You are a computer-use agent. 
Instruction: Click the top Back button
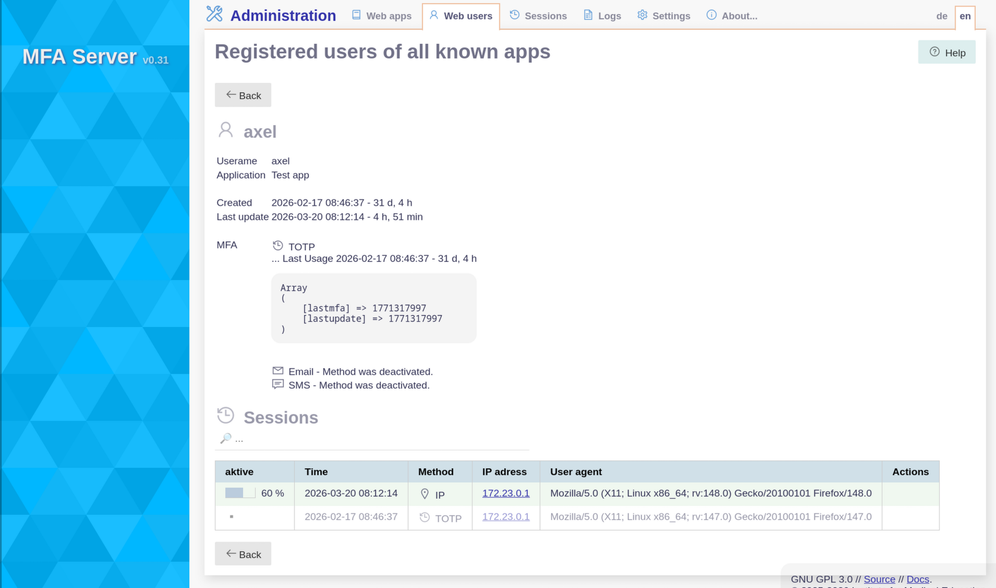coord(242,94)
